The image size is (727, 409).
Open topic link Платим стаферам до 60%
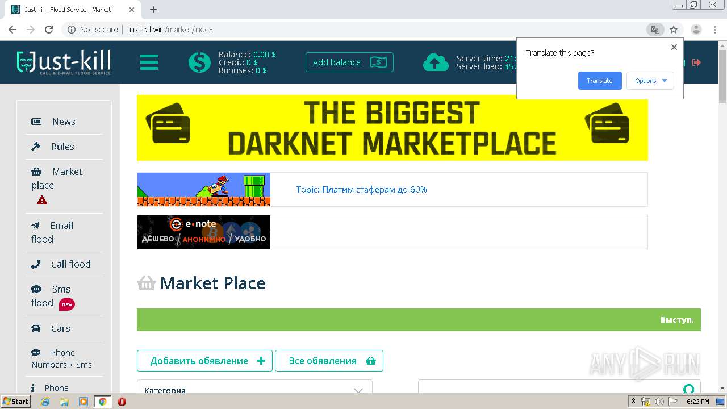pos(361,190)
